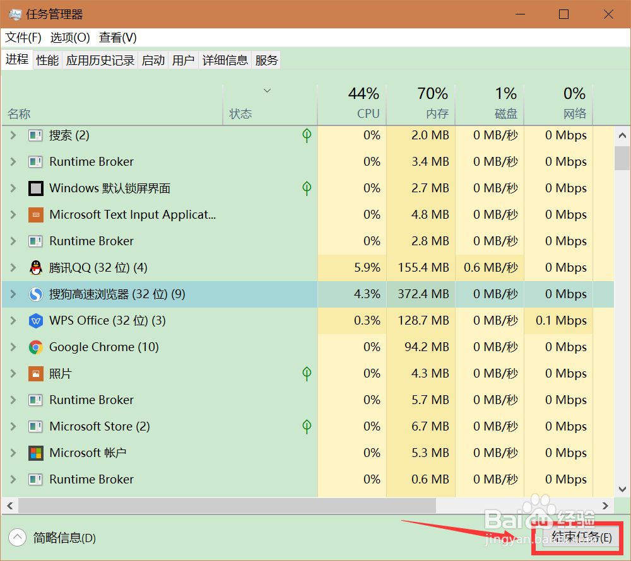Expand the 搜索 (2) process group
This screenshot has width=631, height=561.
13,136
